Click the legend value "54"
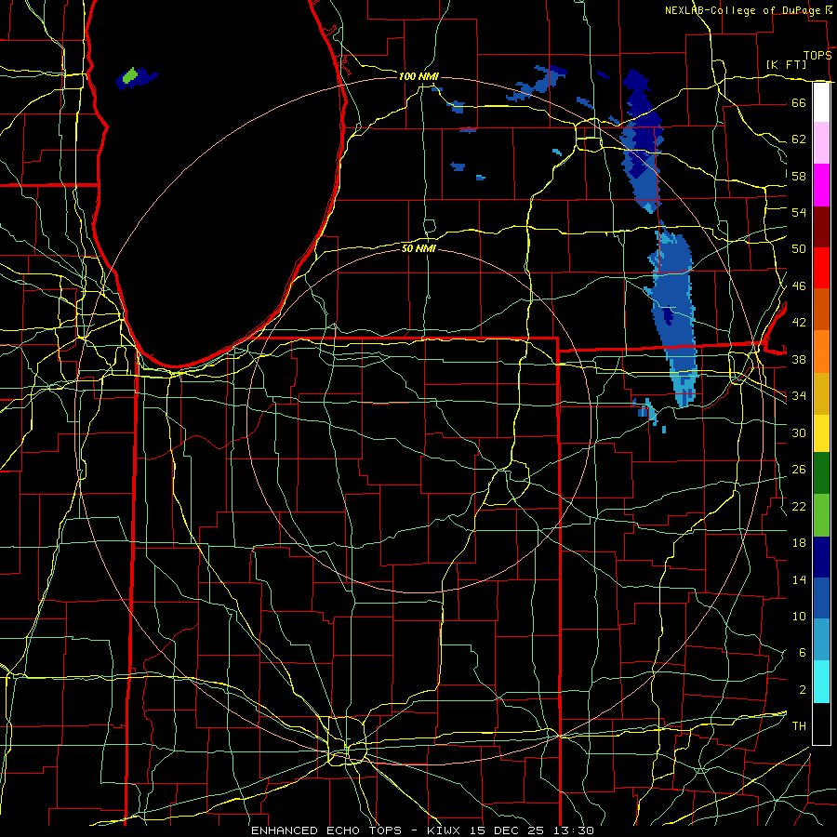Viewport: 837px width, 837px height. click(x=799, y=212)
